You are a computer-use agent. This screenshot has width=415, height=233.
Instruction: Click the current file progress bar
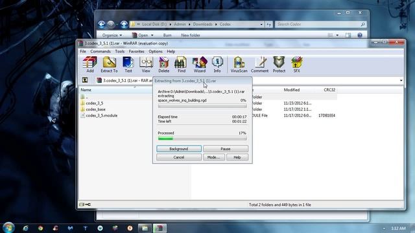(x=202, y=106)
